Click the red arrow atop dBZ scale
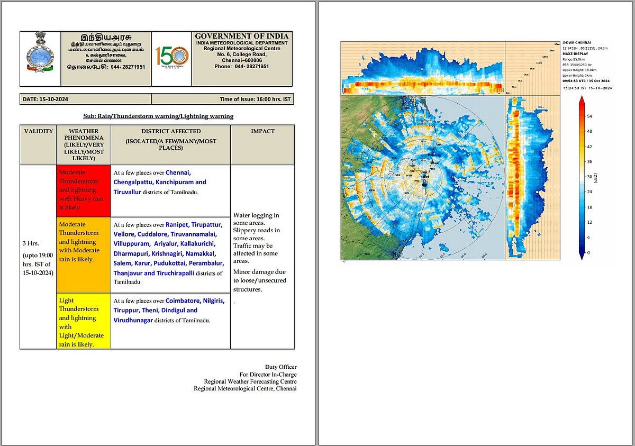The height and width of the screenshot is (446, 635). coord(581,102)
